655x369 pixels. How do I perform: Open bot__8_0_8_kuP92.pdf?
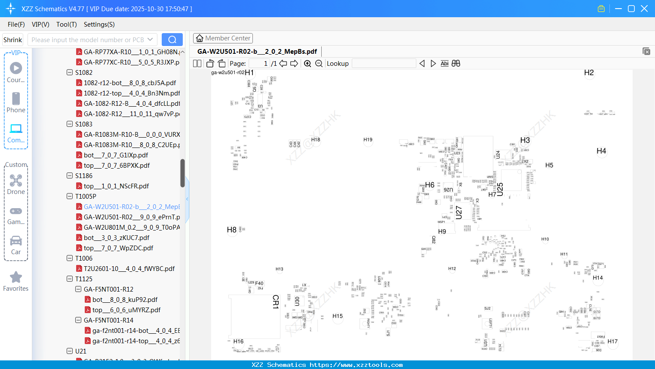125,299
